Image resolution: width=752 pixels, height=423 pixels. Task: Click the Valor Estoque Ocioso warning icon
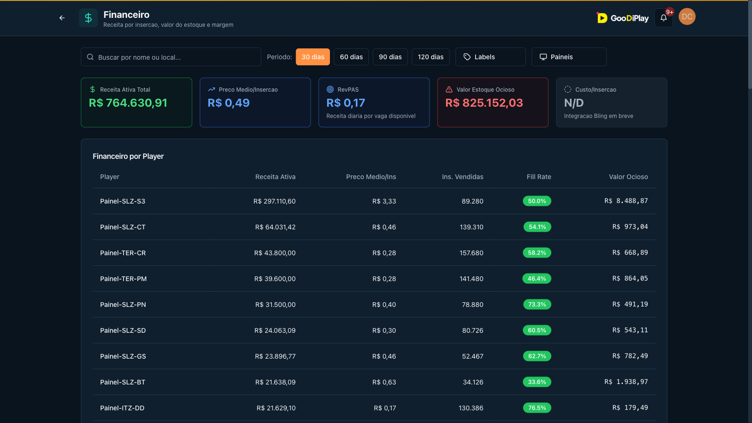pos(449,89)
